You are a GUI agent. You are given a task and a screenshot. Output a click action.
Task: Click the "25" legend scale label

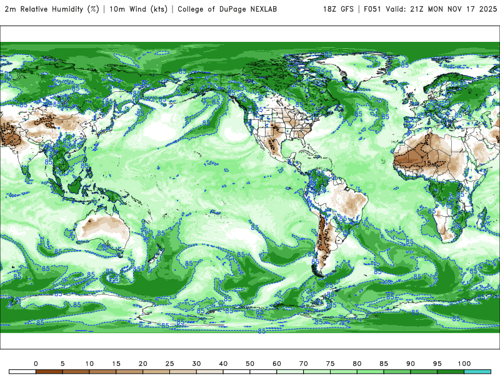169,364
